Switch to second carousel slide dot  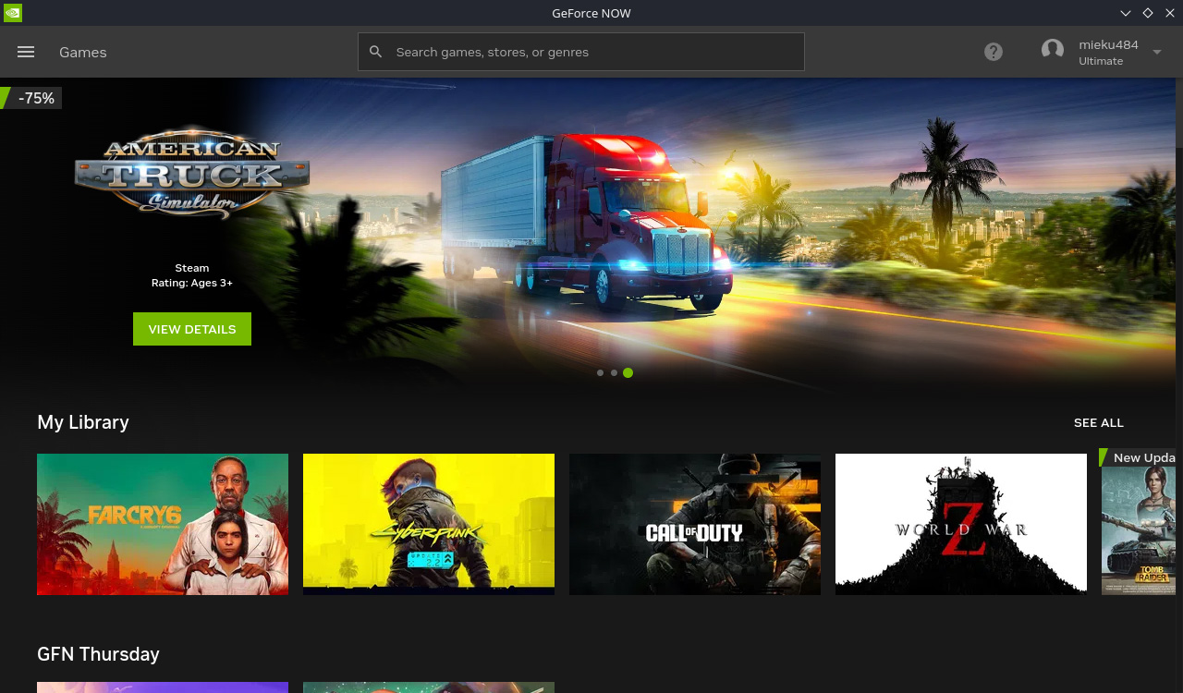click(614, 373)
